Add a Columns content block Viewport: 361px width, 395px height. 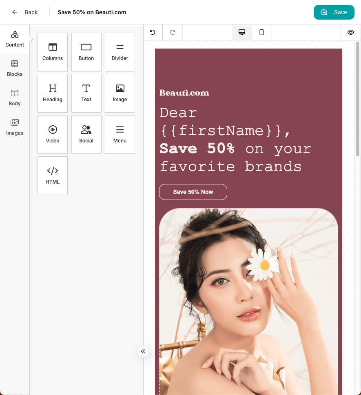coord(53,52)
